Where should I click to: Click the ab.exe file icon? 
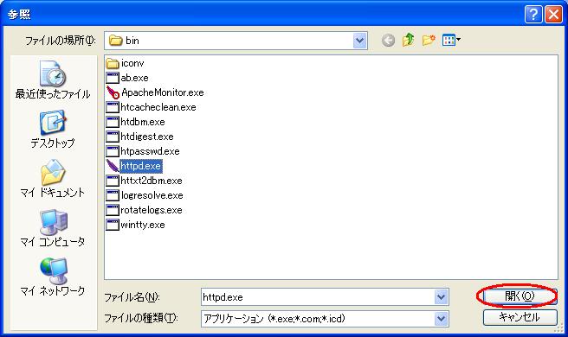click(x=113, y=78)
